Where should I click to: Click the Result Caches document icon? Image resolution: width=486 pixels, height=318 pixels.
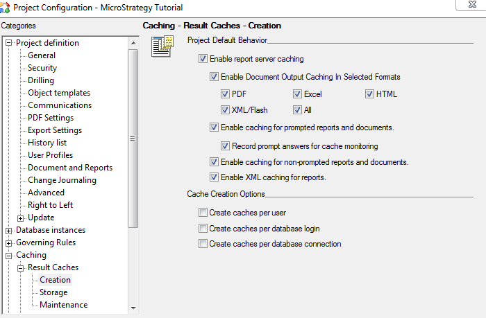pyautogui.click(x=162, y=46)
